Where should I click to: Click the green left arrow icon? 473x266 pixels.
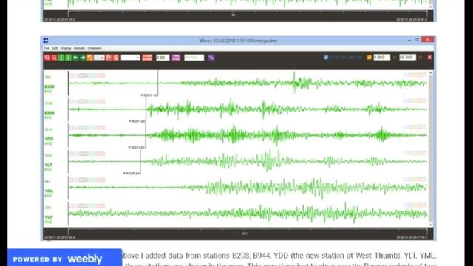[x=75, y=58]
